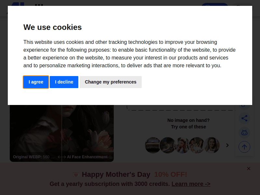Viewport: 260px width, 195px height.
Task: Show more sample images with right chevron
Action: [227, 145]
